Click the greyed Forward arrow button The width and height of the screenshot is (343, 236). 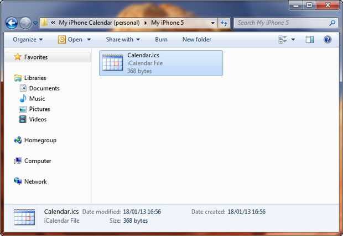pos(25,23)
